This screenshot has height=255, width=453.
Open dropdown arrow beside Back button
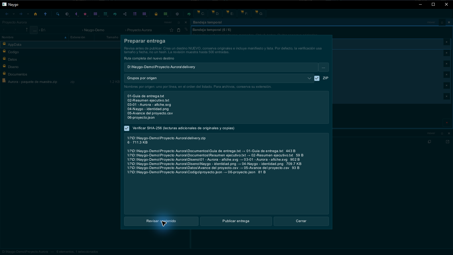tap(13, 14)
